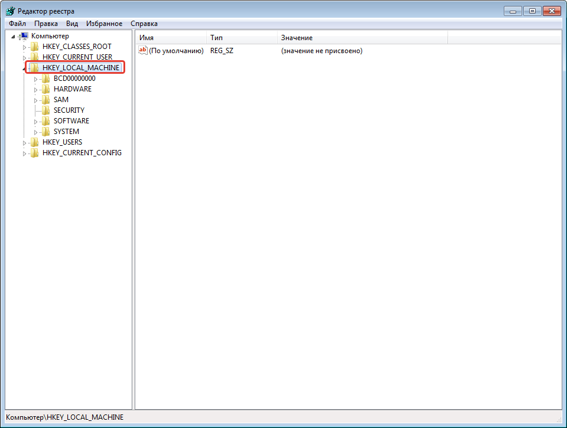Click the Registry Editor title bar icon
Viewport: 567px width, 428px height.
pyautogui.click(x=10, y=11)
